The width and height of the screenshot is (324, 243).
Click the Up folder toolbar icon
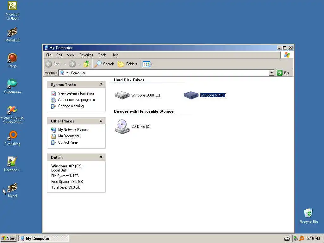[x=87, y=64]
